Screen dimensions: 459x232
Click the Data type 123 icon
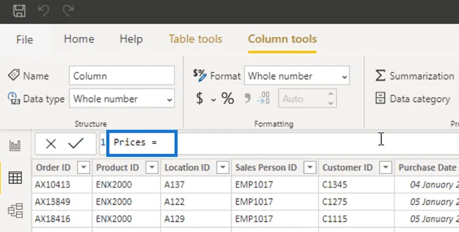coord(14,98)
